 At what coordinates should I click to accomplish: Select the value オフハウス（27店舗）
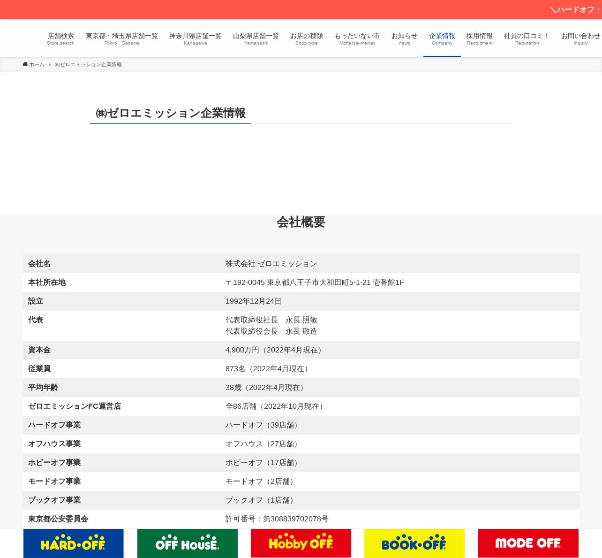(263, 444)
